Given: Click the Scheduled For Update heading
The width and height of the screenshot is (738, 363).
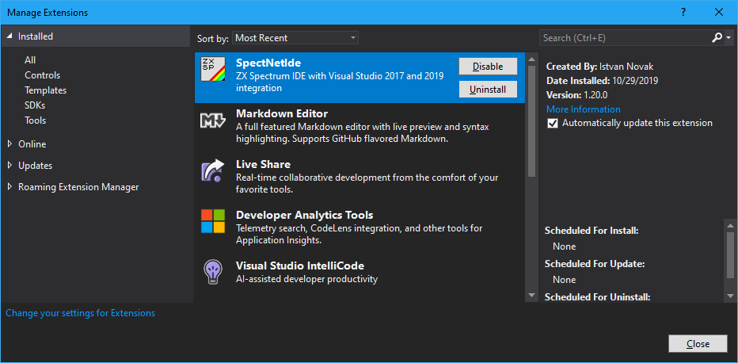Looking at the screenshot, I should click(x=595, y=264).
